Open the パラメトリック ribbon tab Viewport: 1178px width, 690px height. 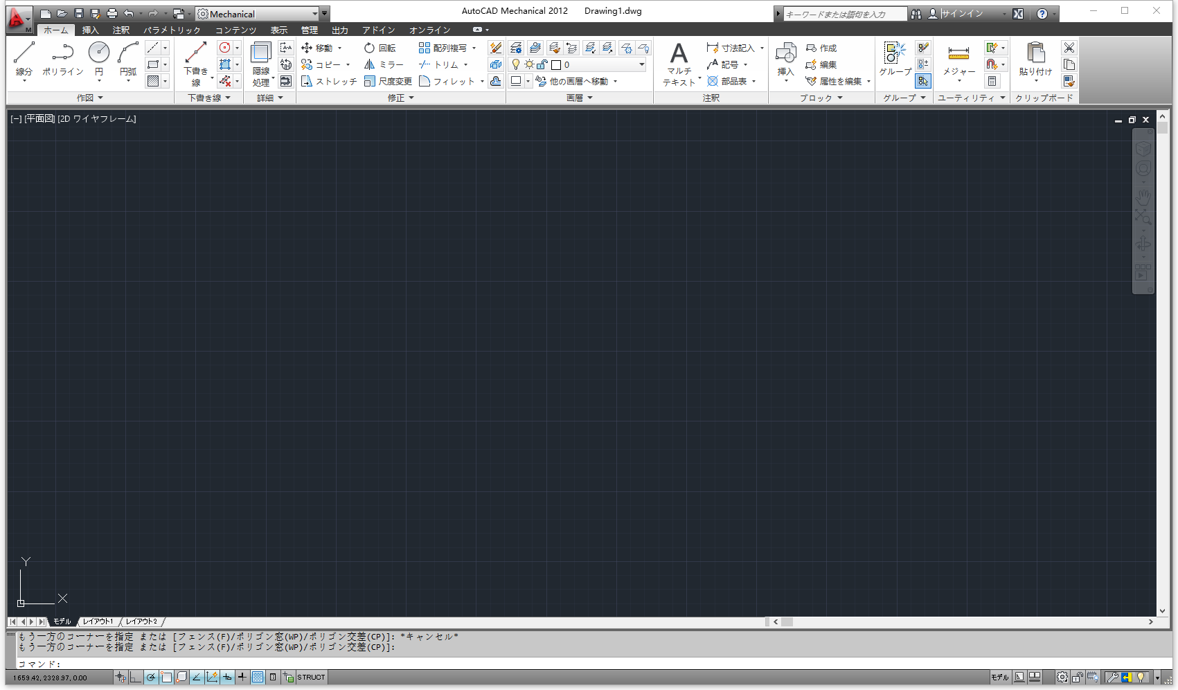point(172,30)
